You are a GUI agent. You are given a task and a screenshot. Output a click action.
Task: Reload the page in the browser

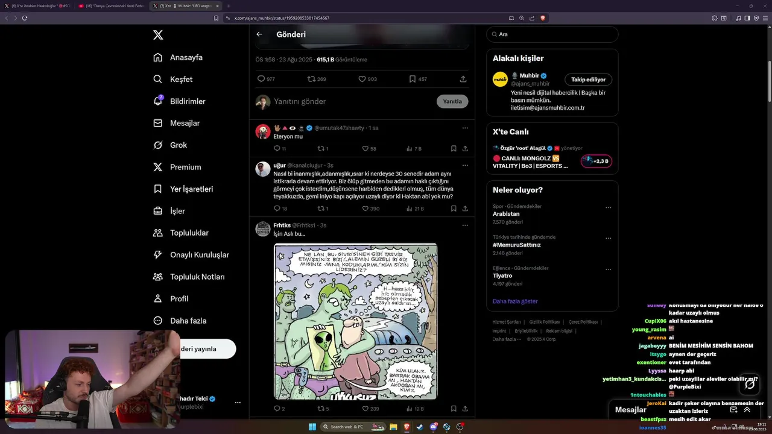24,18
